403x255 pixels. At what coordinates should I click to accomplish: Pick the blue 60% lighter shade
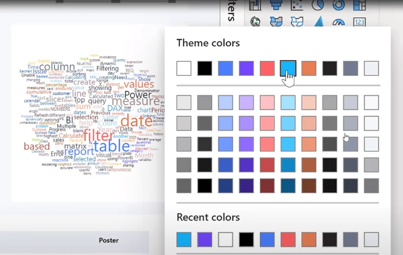(225, 103)
